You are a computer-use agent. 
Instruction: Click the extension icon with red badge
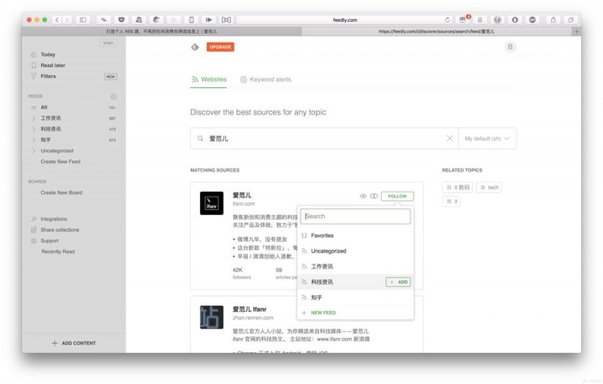462,19
